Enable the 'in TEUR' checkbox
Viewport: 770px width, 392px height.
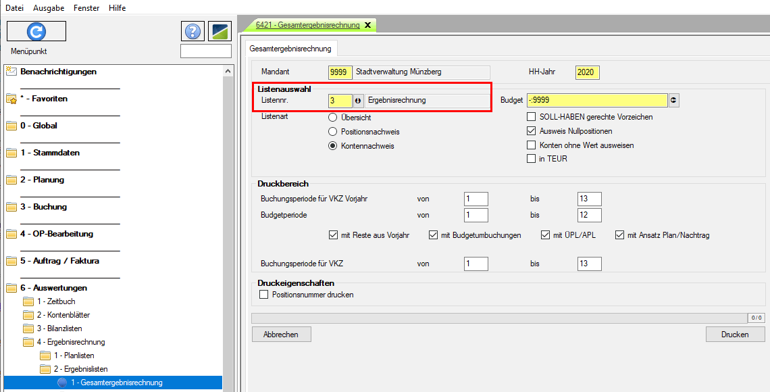pyautogui.click(x=532, y=159)
